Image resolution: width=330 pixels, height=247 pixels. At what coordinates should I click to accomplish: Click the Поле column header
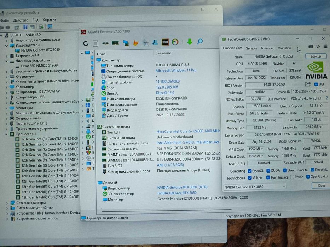pyautogui.click(x=101, y=54)
